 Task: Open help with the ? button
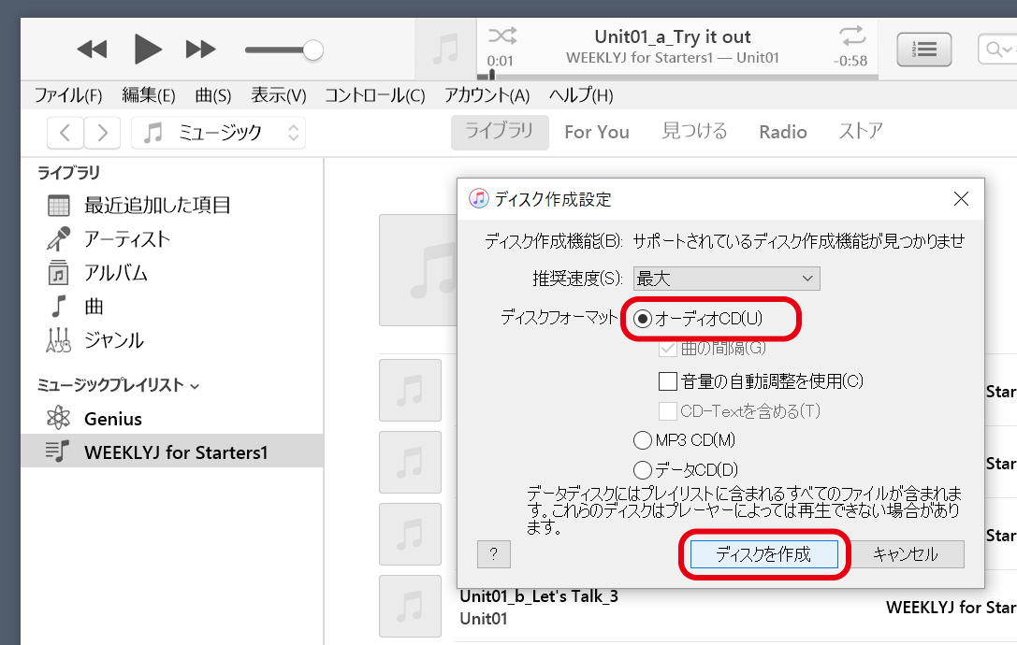tap(494, 554)
